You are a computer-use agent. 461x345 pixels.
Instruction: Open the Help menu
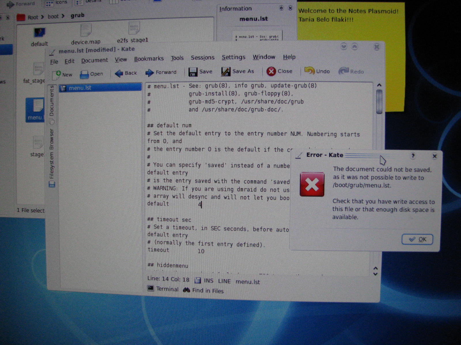pyautogui.click(x=289, y=57)
